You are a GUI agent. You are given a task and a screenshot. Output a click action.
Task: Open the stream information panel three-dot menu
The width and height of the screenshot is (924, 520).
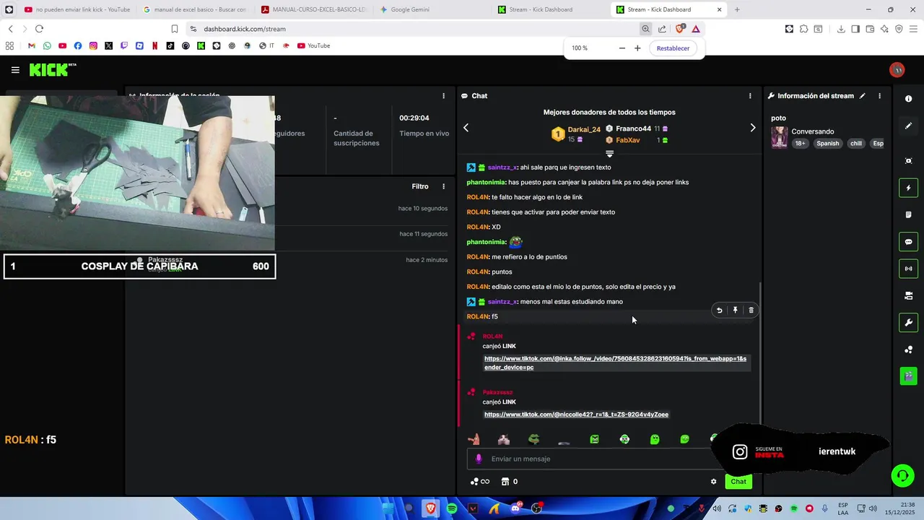(879, 95)
